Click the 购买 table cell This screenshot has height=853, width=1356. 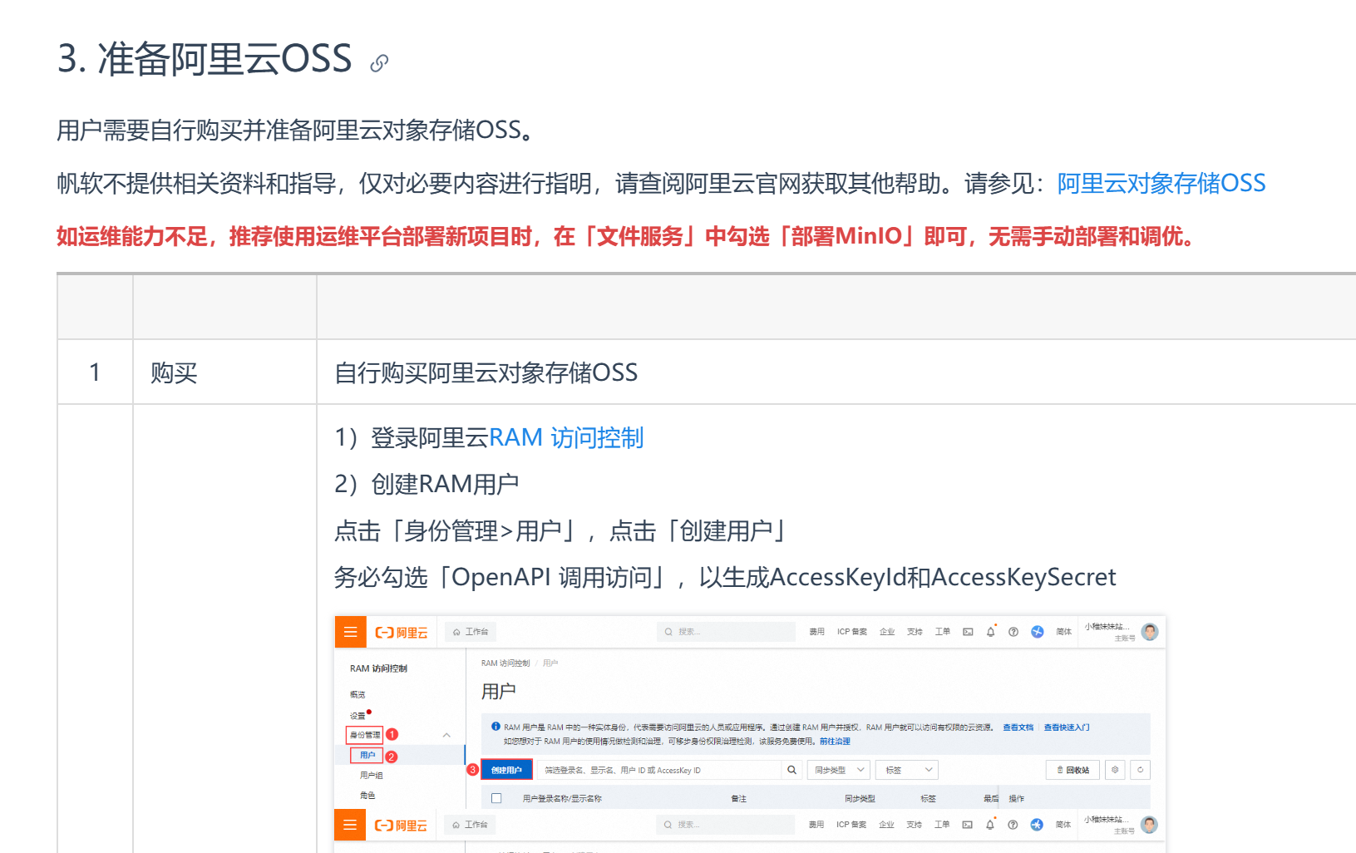coord(224,372)
